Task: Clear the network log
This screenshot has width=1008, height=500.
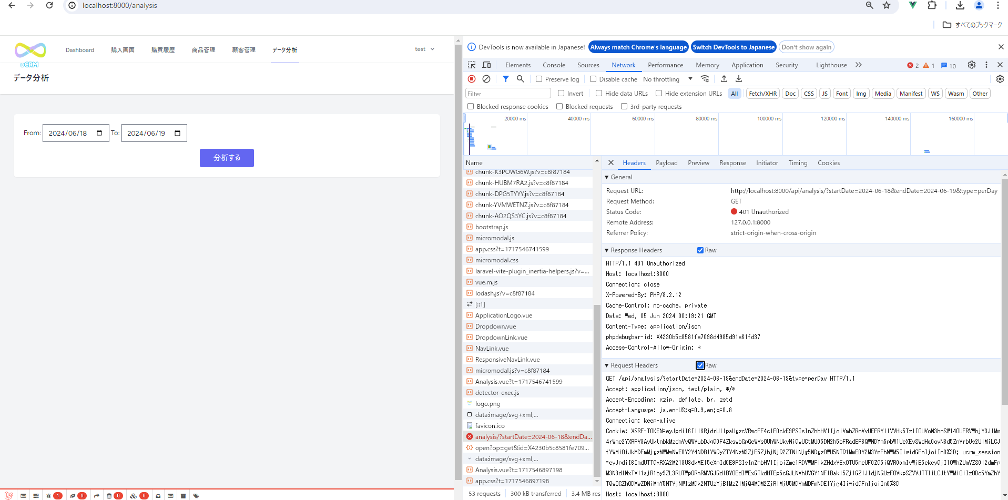Action: (486, 79)
